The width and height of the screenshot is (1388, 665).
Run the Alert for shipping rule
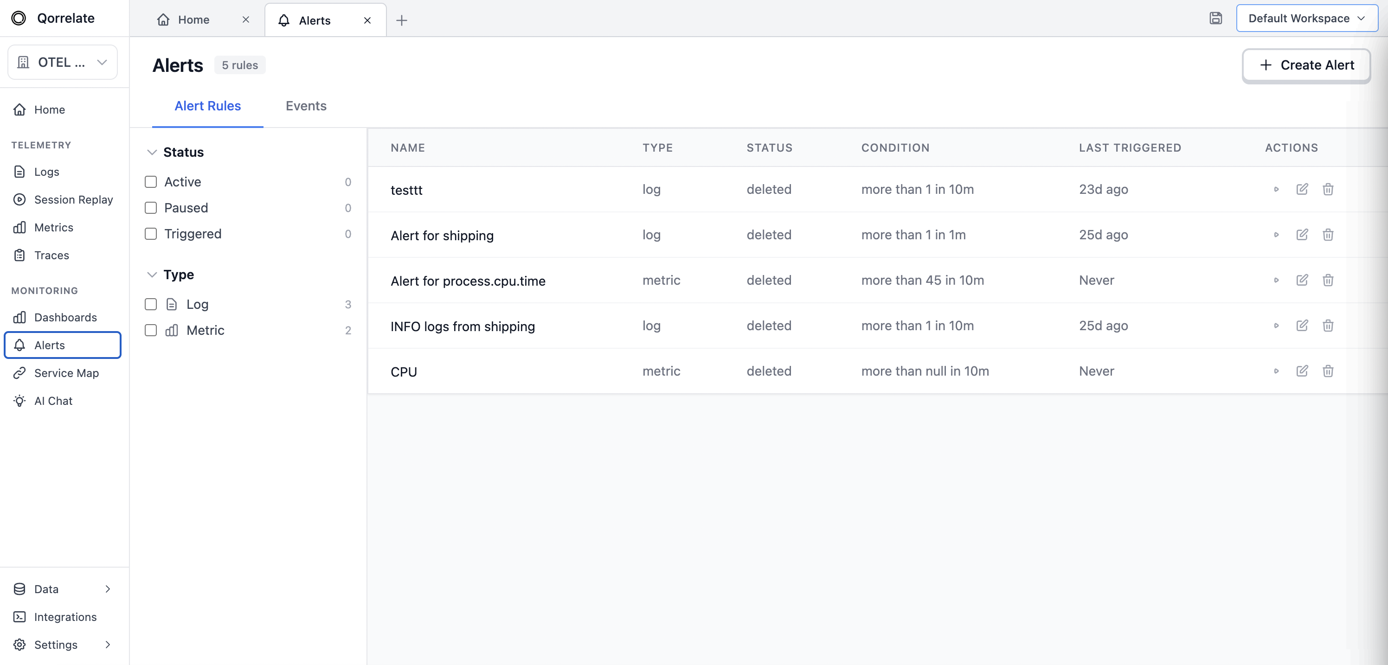click(x=1277, y=235)
